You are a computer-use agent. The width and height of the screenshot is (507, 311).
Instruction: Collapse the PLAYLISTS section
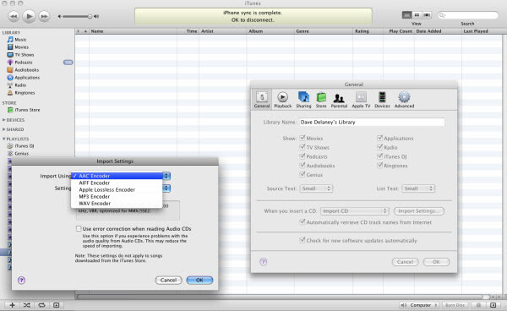click(x=4, y=139)
